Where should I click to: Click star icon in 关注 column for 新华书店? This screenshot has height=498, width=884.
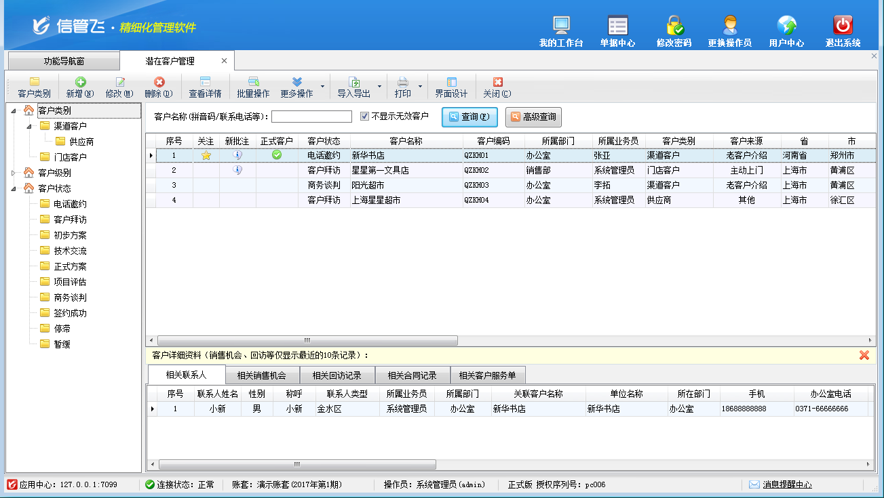(206, 155)
